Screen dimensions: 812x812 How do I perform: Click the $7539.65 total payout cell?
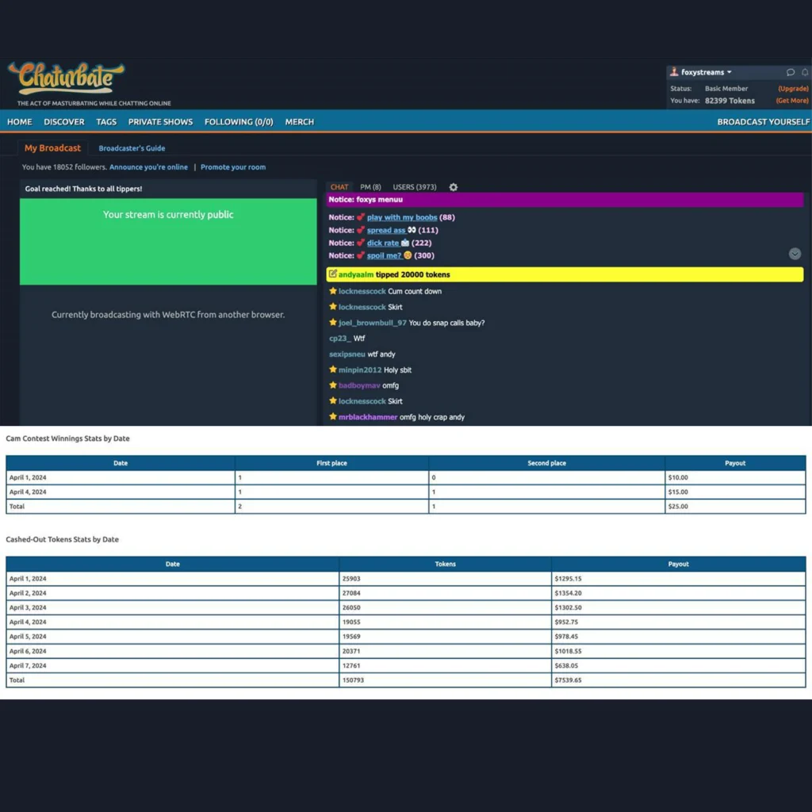tap(679, 680)
